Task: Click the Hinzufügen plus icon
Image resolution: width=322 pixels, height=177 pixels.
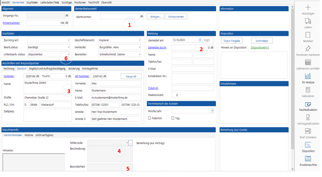Action: (308, 8)
